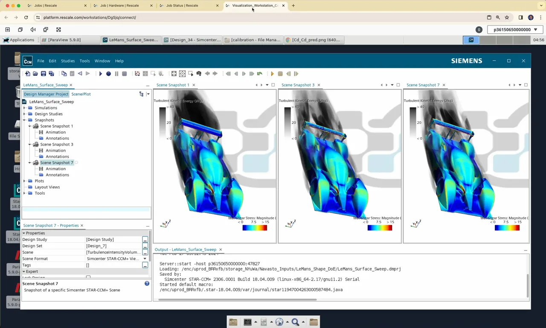Click the magnifier search icon in bottom dock

tap(295, 322)
